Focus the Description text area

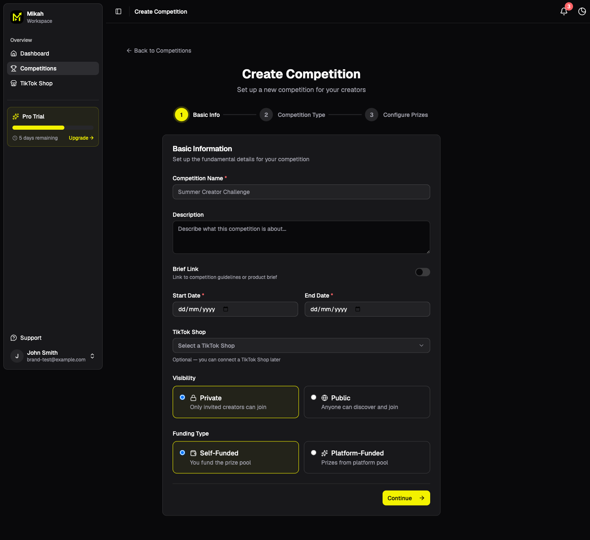click(x=301, y=237)
